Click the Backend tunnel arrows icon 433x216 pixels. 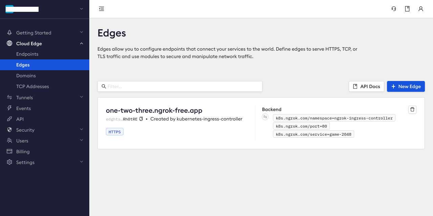click(265, 117)
